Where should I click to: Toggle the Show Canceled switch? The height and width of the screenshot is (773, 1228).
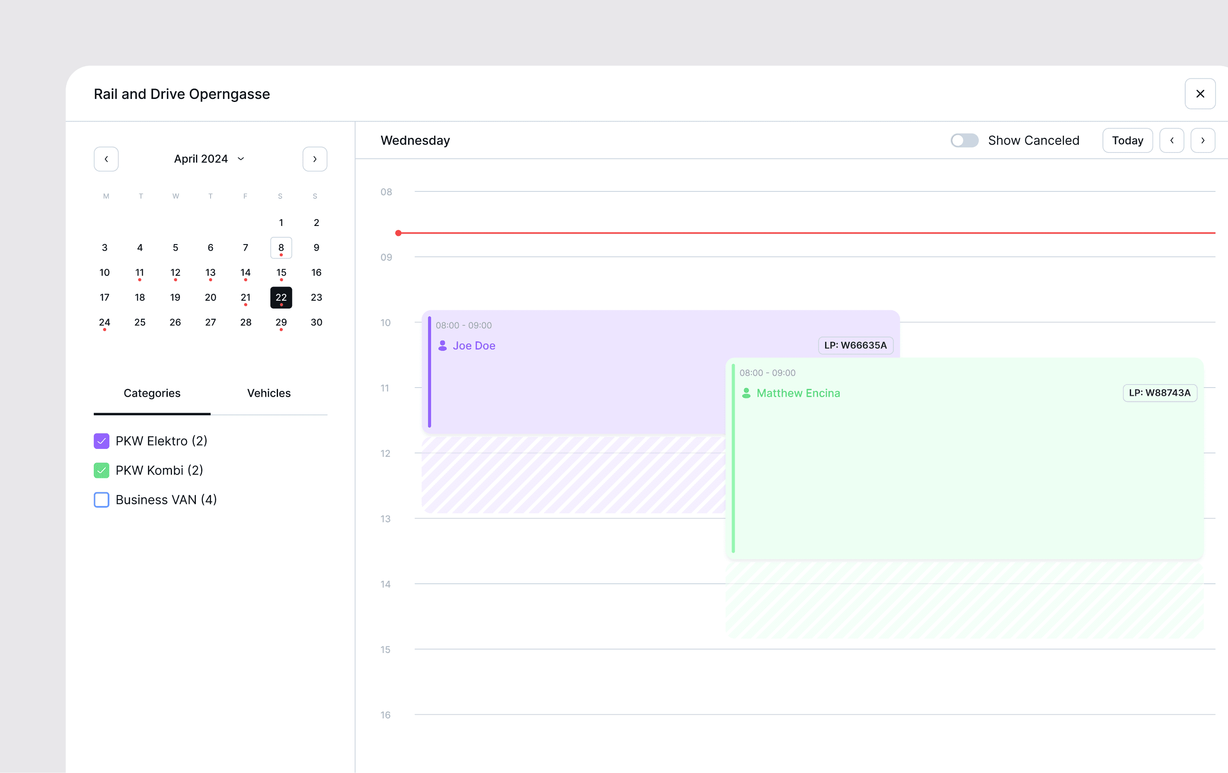(964, 140)
